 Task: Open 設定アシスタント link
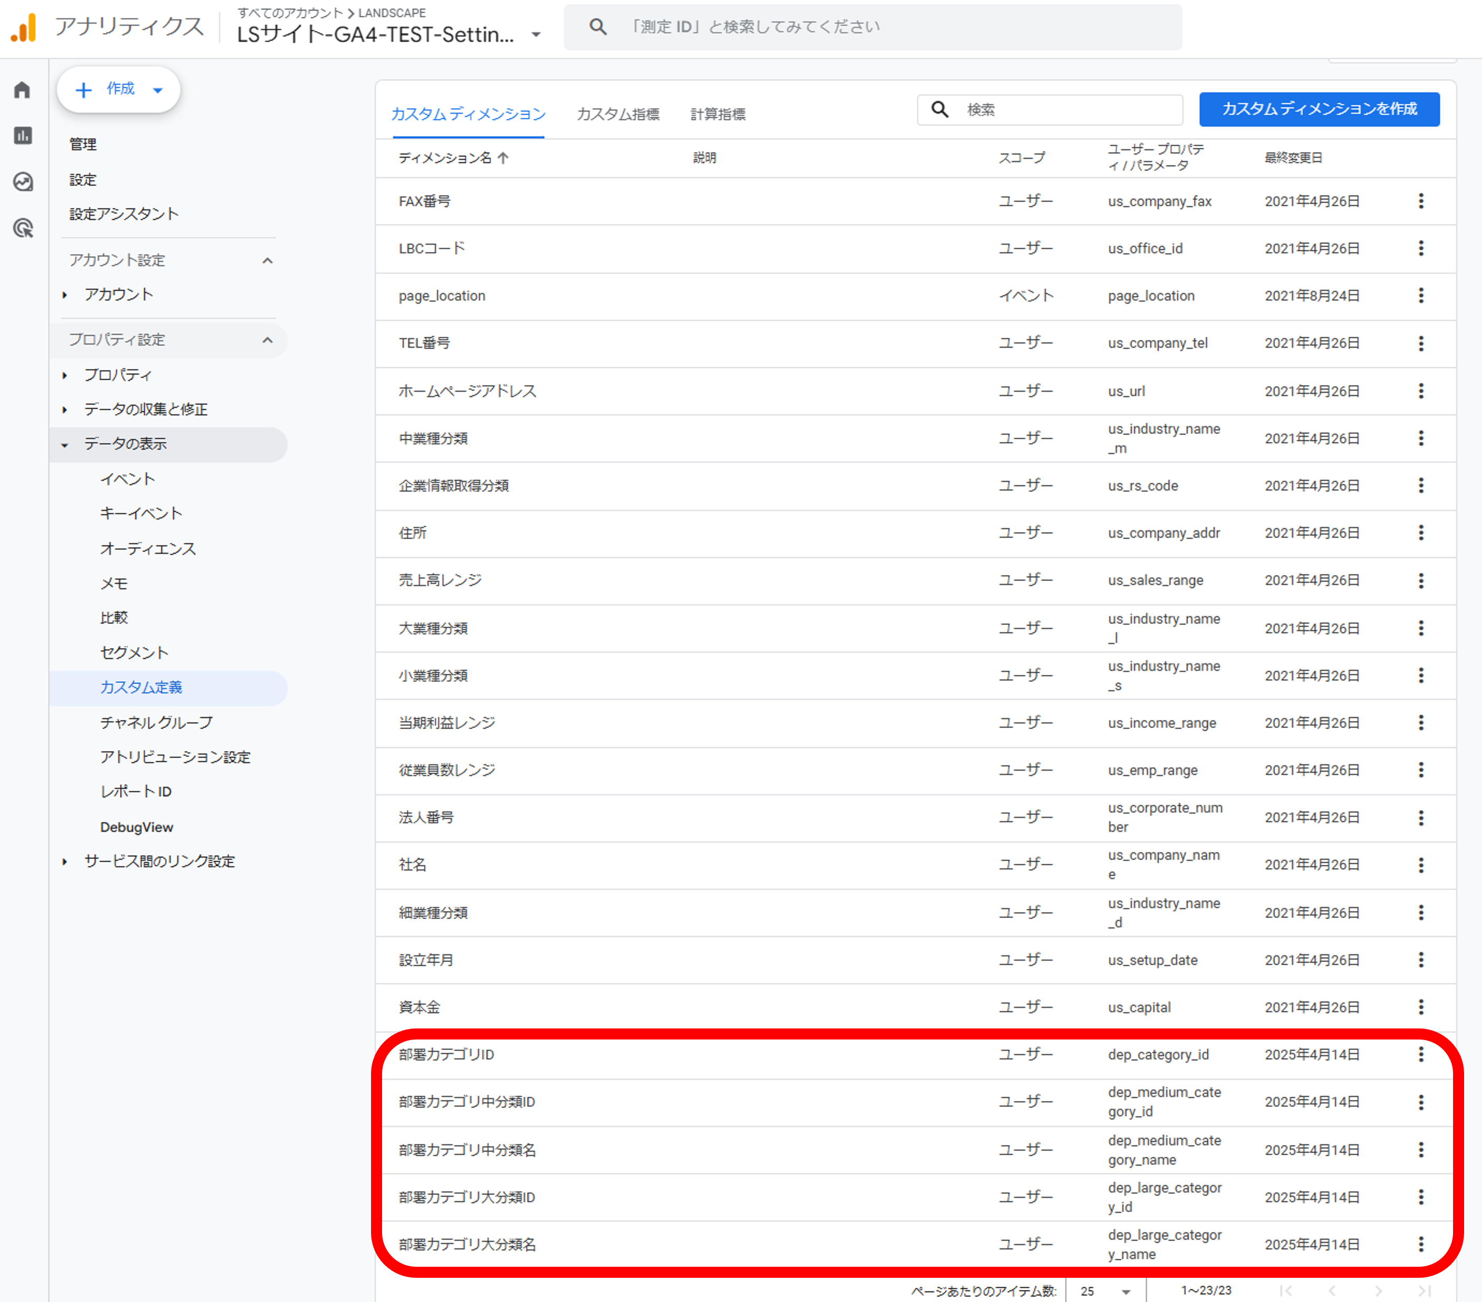(x=124, y=214)
